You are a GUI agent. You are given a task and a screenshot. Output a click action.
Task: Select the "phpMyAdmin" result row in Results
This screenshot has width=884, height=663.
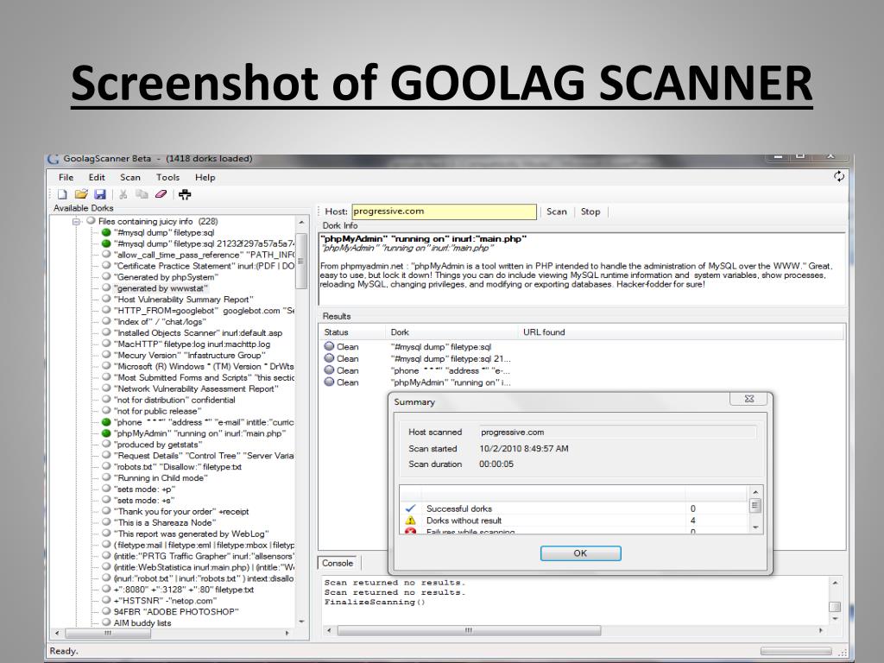coord(581,382)
